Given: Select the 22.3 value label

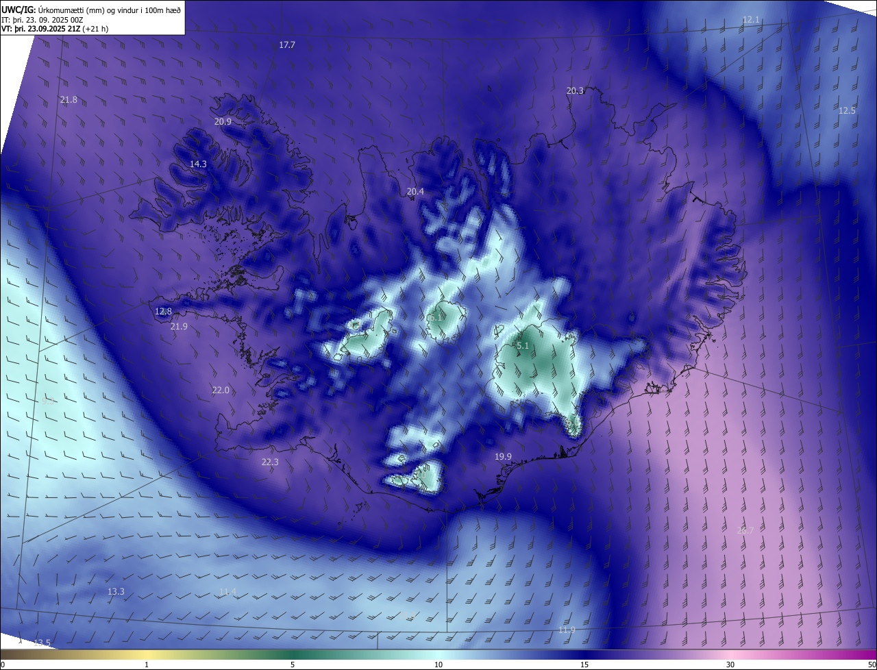Looking at the screenshot, I should (270, 462).
